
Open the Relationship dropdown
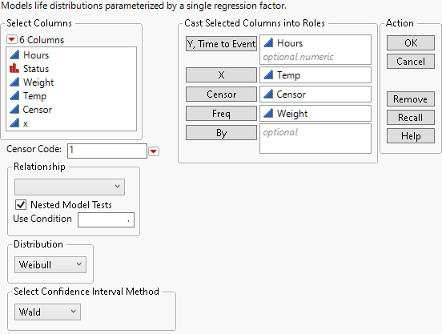pos(70,187)
